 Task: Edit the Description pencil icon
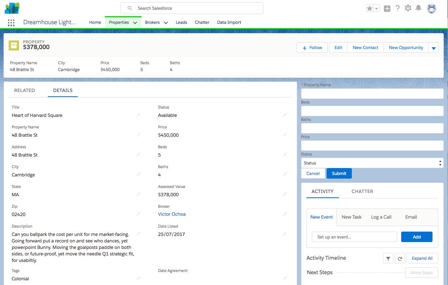(139, 234)
